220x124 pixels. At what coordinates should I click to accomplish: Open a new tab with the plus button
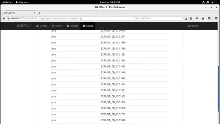40,13
